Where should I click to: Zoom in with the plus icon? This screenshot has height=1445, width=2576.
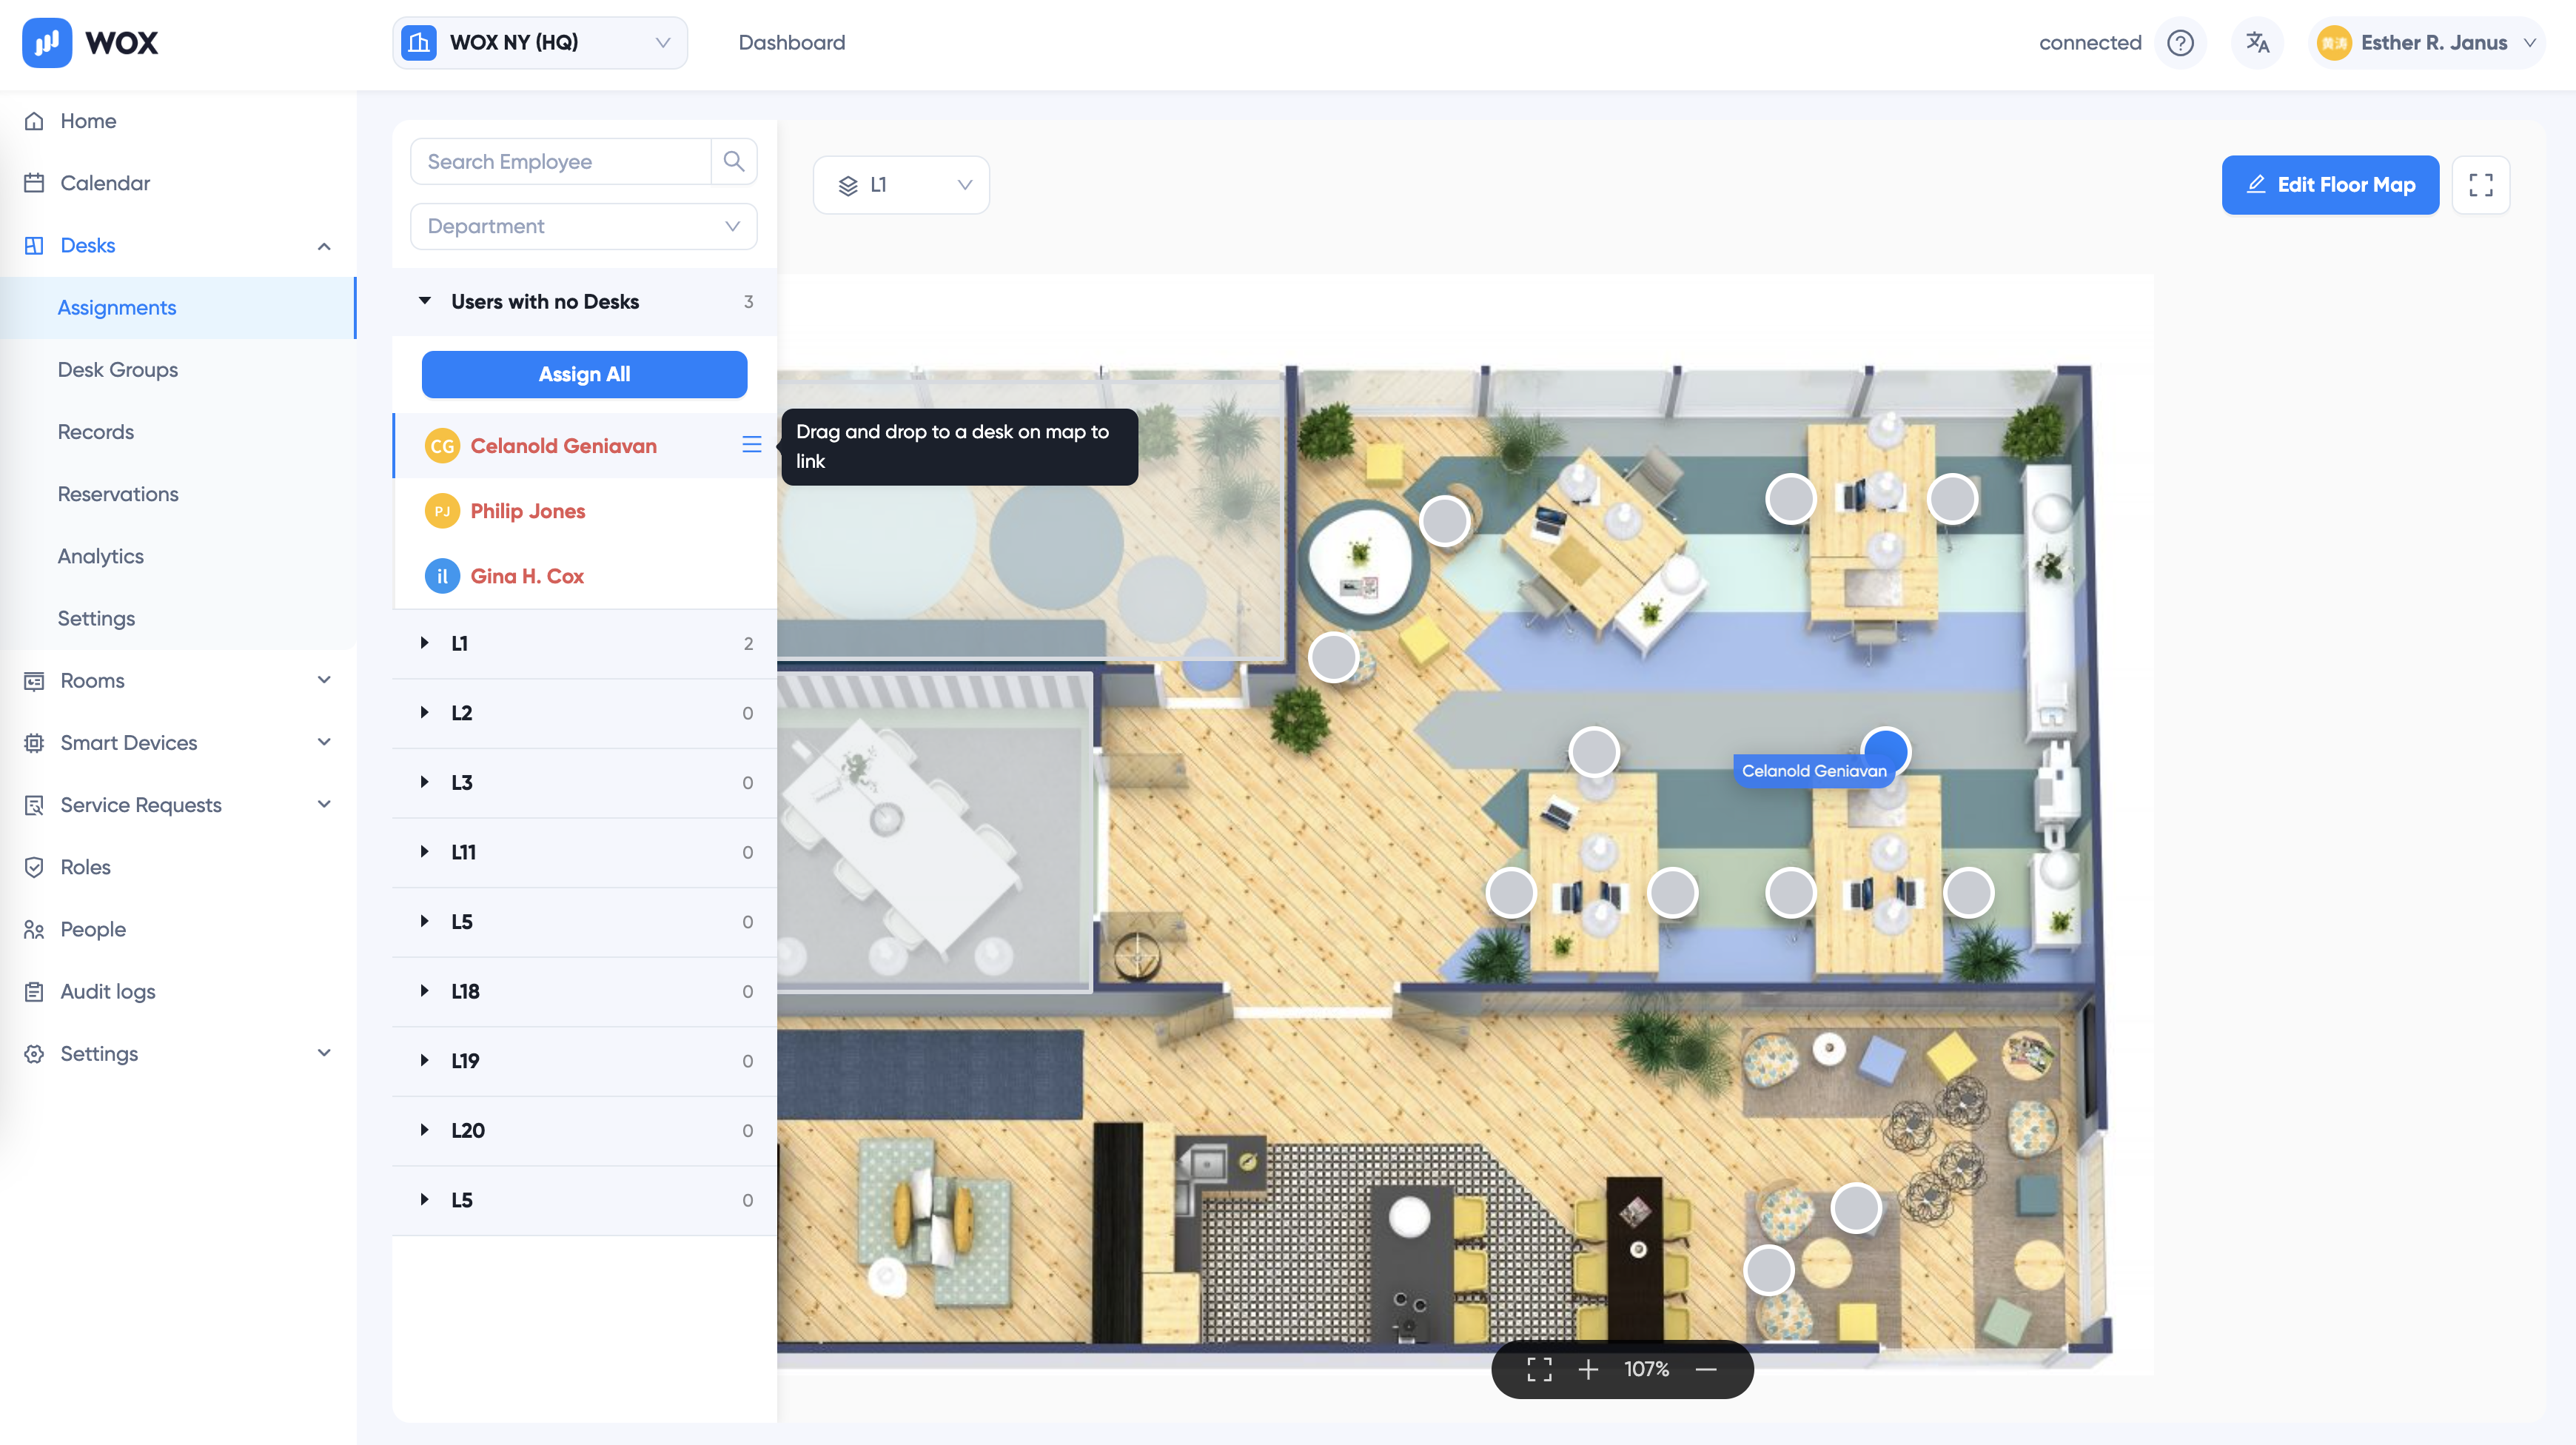[1588, 1369]
